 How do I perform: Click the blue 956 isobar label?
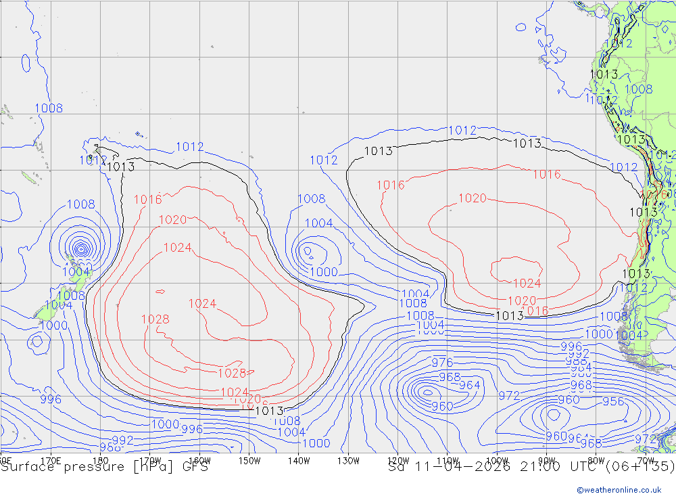tap(613, 401)
